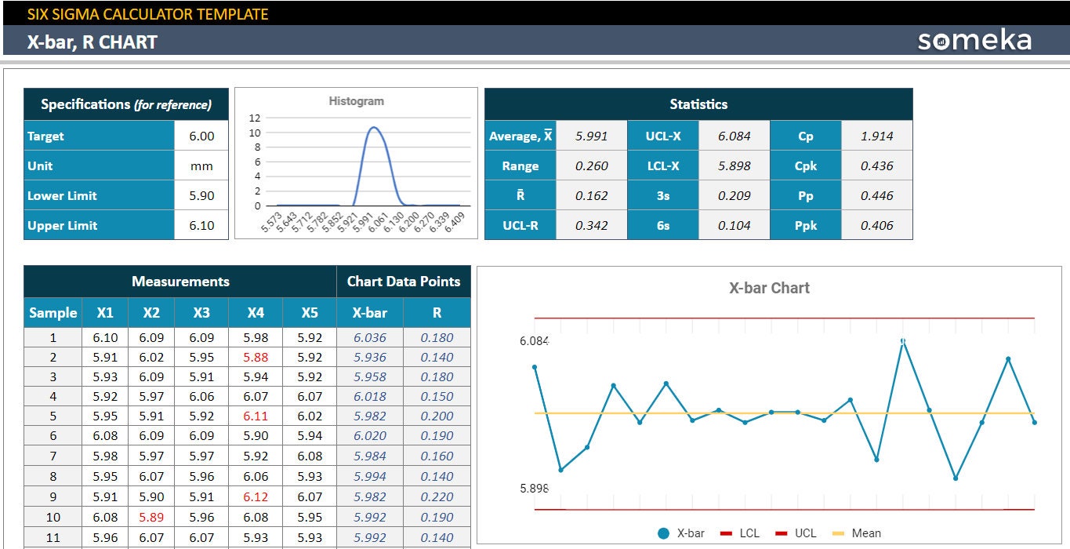The image size is (1070, 549).
Task: Select the peak data point on X-bar Chart
Action: coord(902,339)
